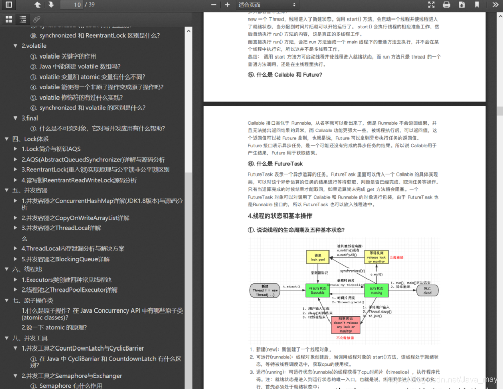Collapse the 六、线程池 section
Screen dimensions: 503x389
tap(6, 269)
